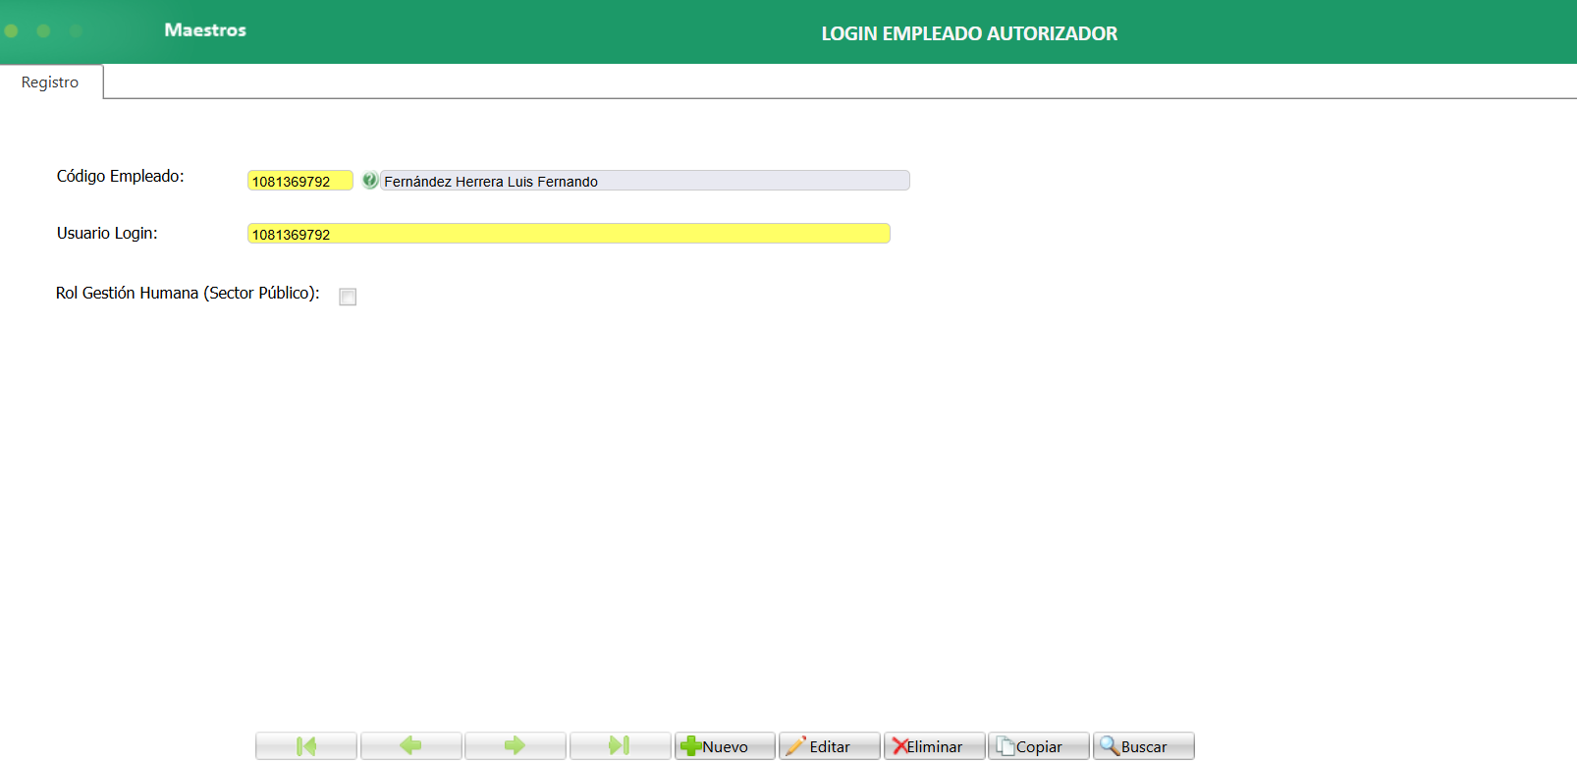Open employee lookup help icon
This screenshot has height=764, width=1577.
[370, 180]
